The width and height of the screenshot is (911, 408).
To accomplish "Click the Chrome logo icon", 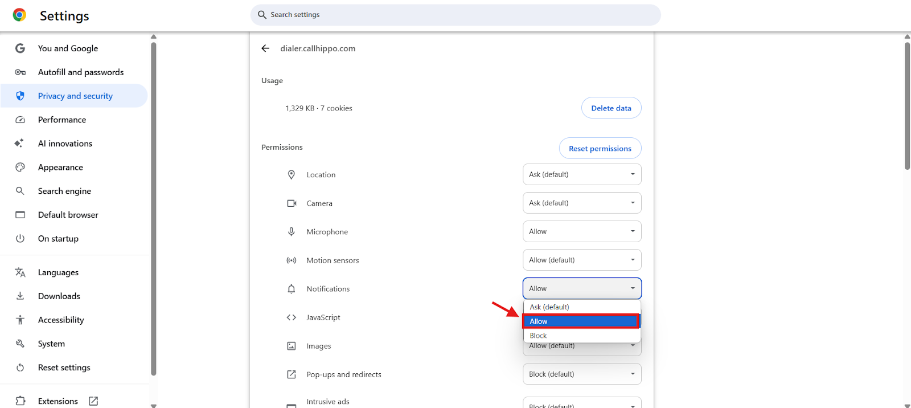I will tap(19, 15).
